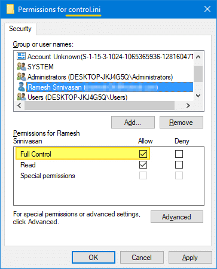Toggle the Deny checkbox for Full Control
The width and height of the screenshot is (217, 269).
[x=179, y=154]
